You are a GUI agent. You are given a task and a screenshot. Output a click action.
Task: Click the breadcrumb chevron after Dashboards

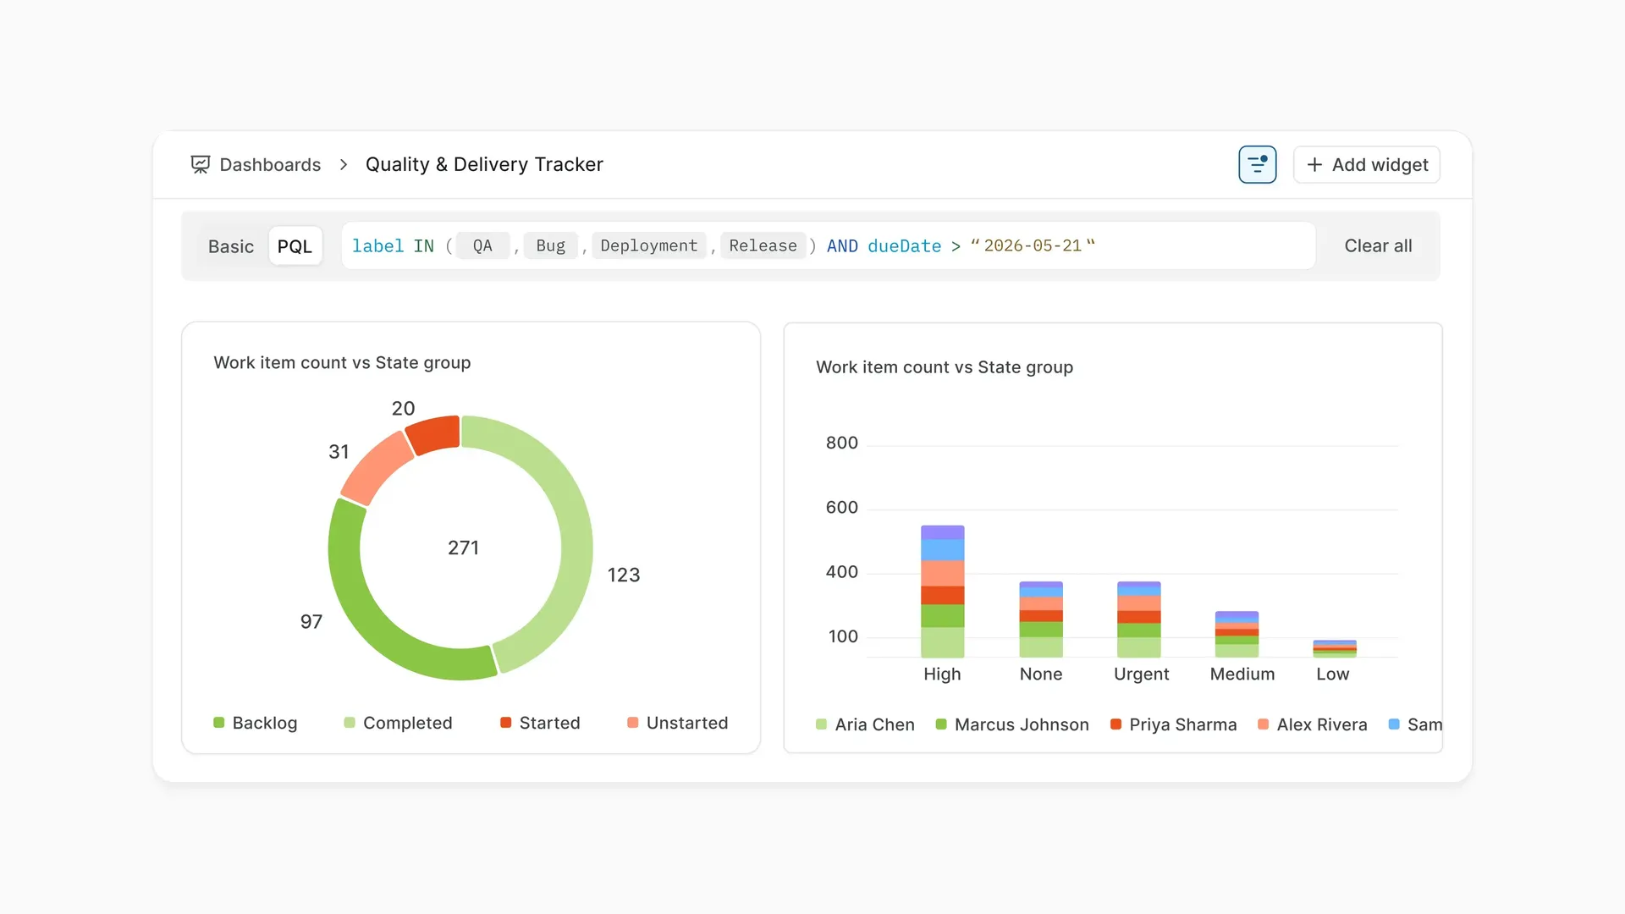(x=344, y=164)
